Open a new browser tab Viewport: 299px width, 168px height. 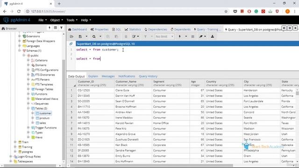59,4
